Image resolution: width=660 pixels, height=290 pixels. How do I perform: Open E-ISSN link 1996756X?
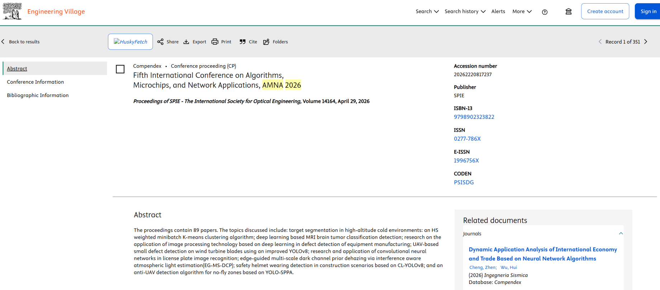466,161
